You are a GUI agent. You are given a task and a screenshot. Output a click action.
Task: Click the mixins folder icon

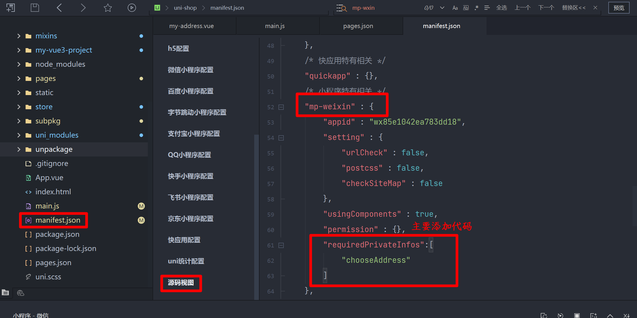pyautogui.click(x=28, y=36)
